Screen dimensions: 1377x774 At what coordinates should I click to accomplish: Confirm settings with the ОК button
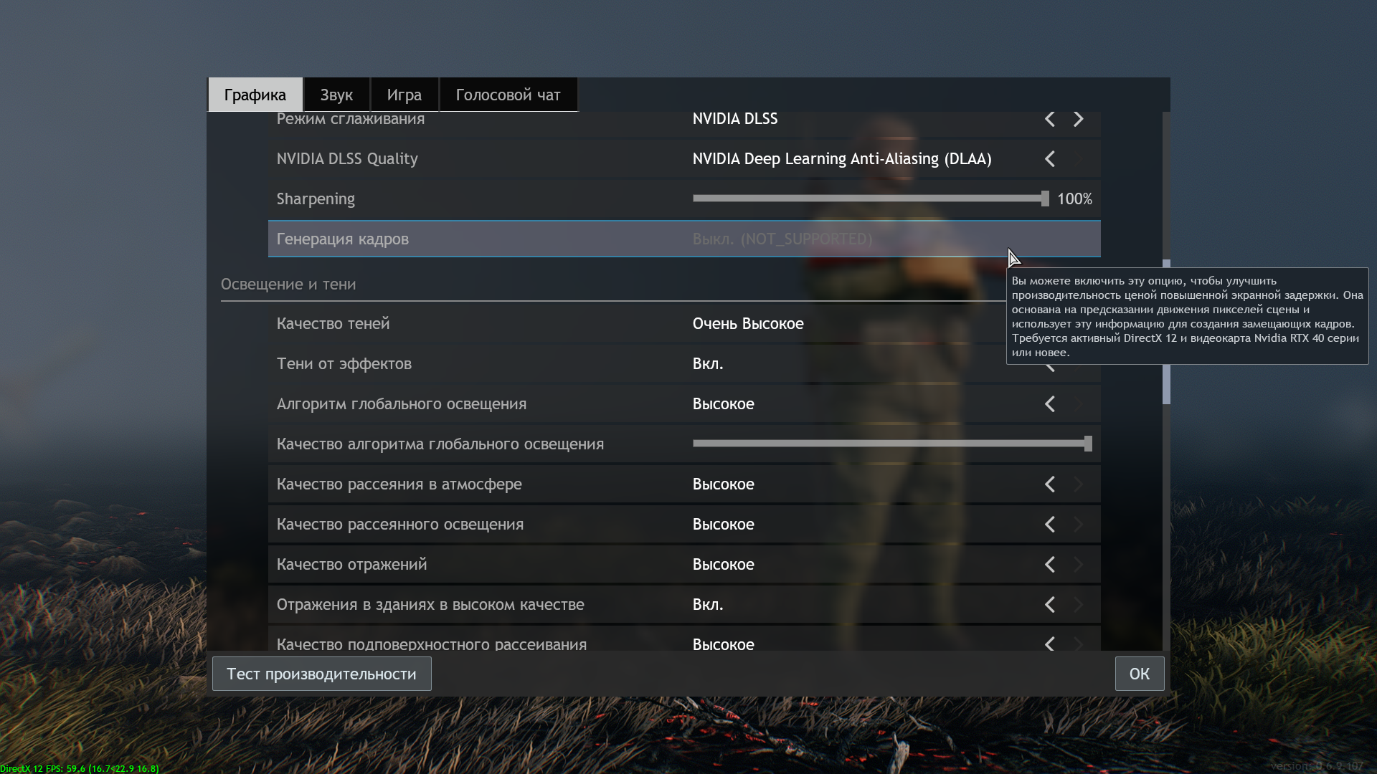pyautogui.click(x=1140, y=674)
